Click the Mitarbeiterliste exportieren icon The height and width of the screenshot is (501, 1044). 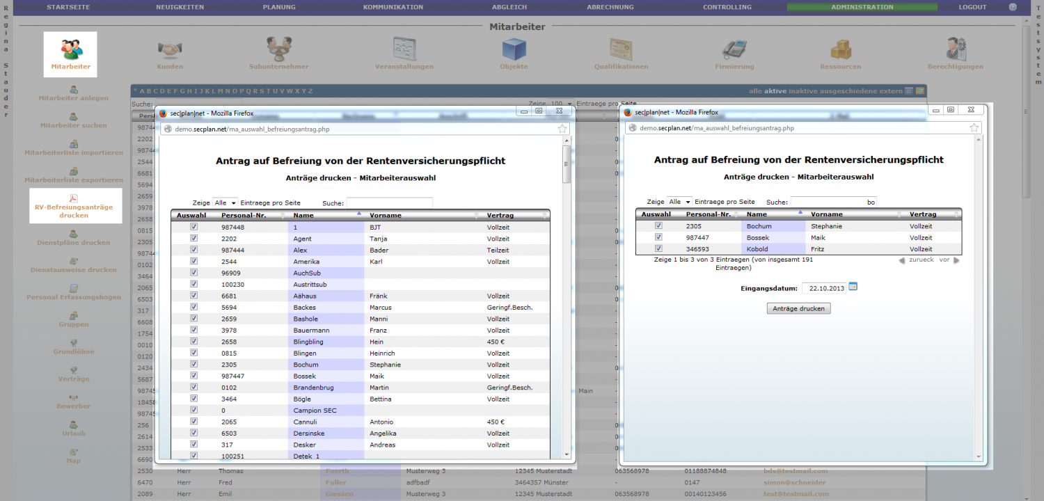point(74,170)
